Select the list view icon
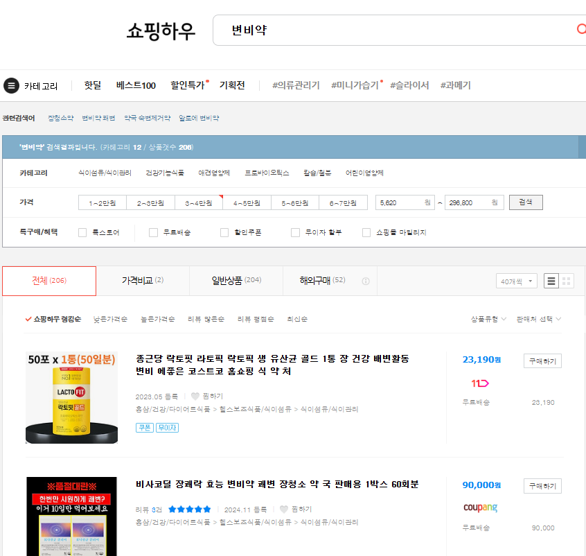 551,281
